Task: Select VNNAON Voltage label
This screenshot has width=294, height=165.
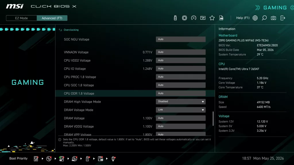Action: point(76,52)
